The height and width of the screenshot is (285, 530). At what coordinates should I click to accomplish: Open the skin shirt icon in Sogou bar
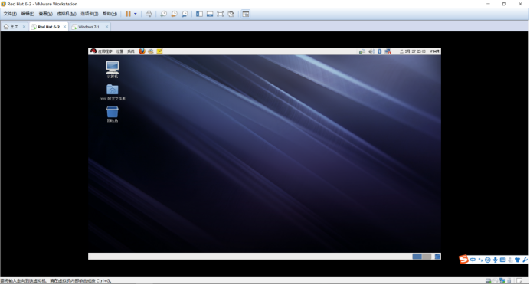[518, 260]
